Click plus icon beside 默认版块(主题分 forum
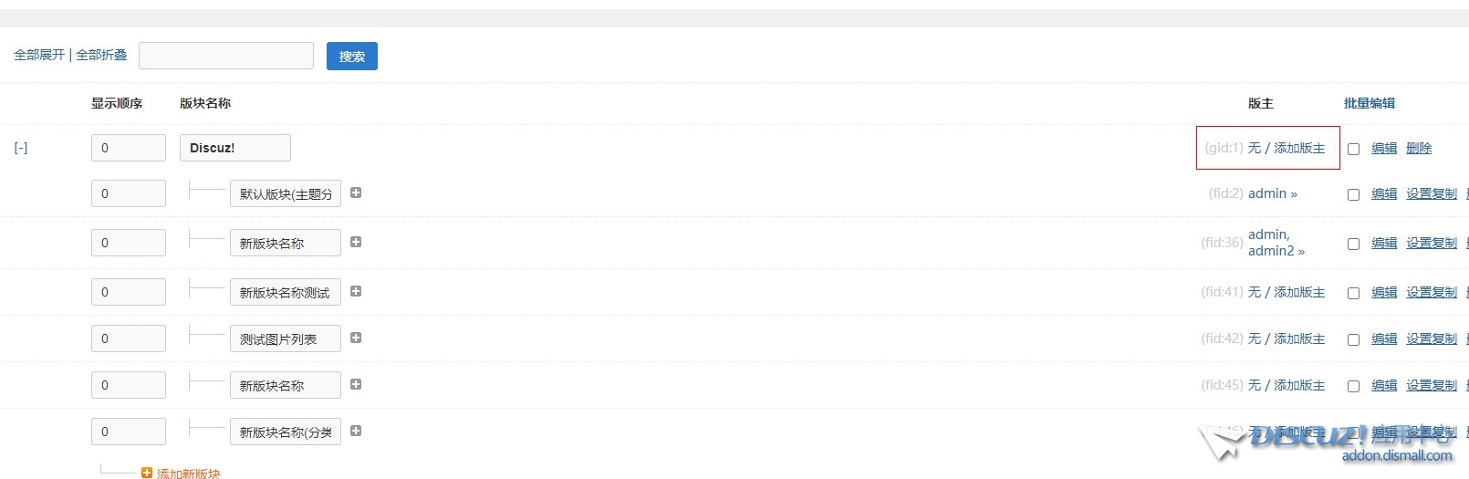The width and height of the screenshot is (1469, 479). point(356,193)
